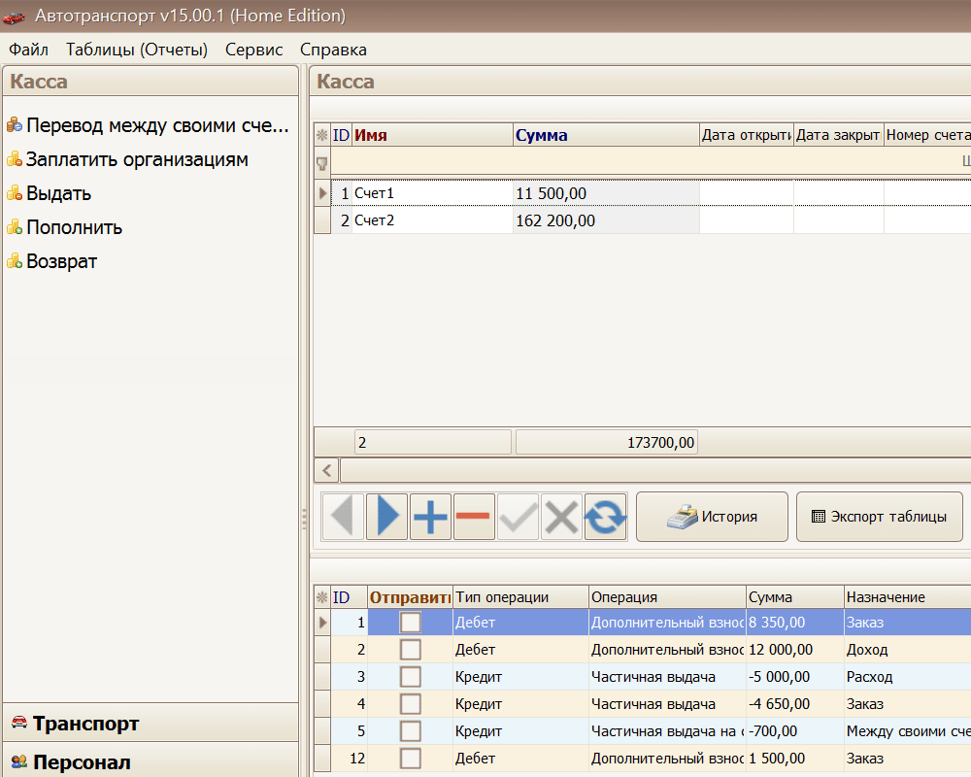Click the 11 500,00 sum cell
This screenshot has height=777, width=971.
pyautogui.click(x=606, y=193)
